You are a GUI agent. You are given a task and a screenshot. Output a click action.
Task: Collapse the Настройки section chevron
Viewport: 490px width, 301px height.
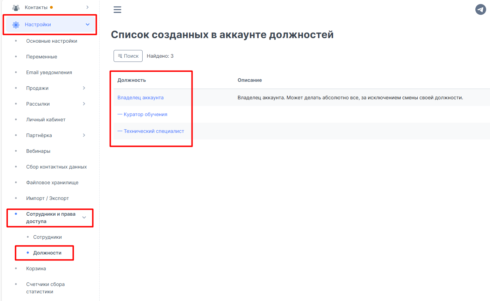point(88,24)
